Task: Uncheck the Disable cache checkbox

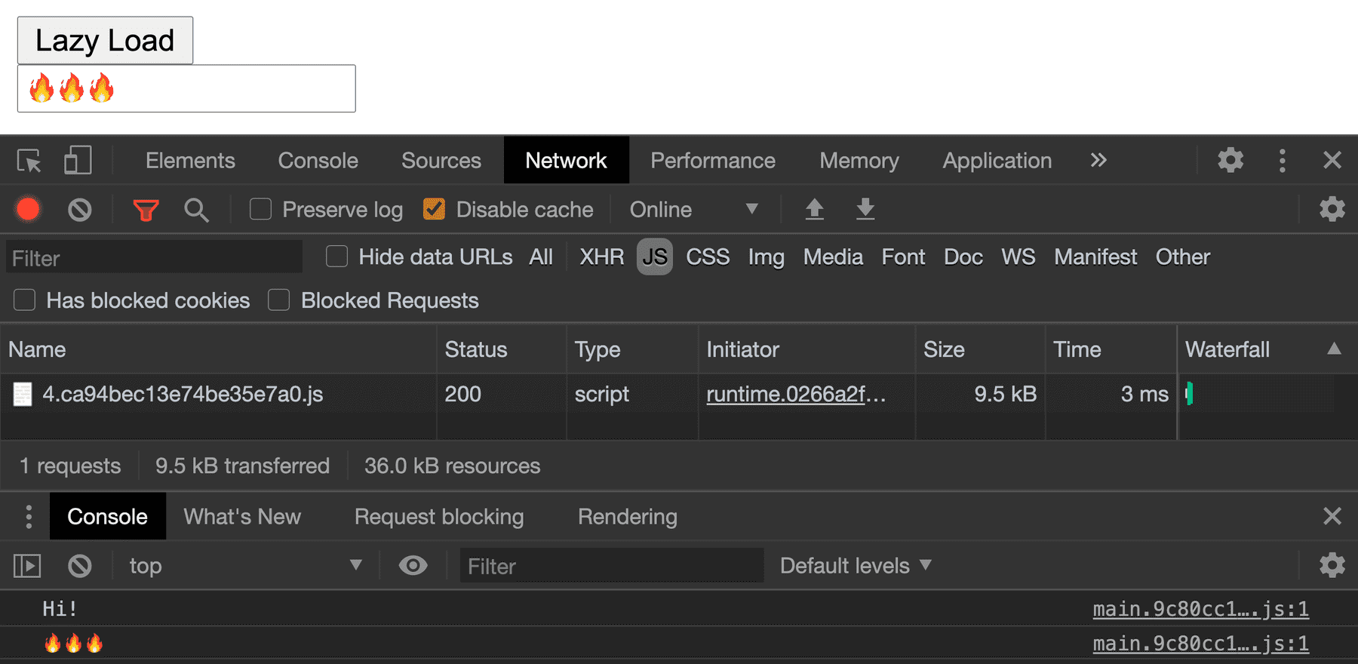Action: tap(434, 209)
